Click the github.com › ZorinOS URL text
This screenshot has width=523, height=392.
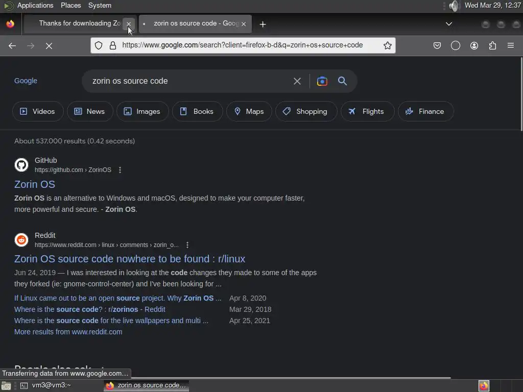[x=73, y=170]
